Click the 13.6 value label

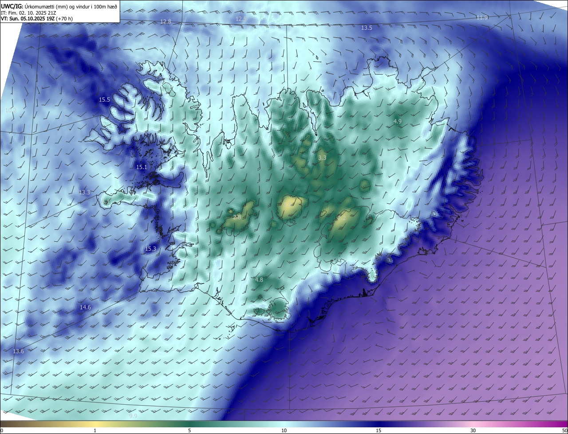tap(18, 351)
